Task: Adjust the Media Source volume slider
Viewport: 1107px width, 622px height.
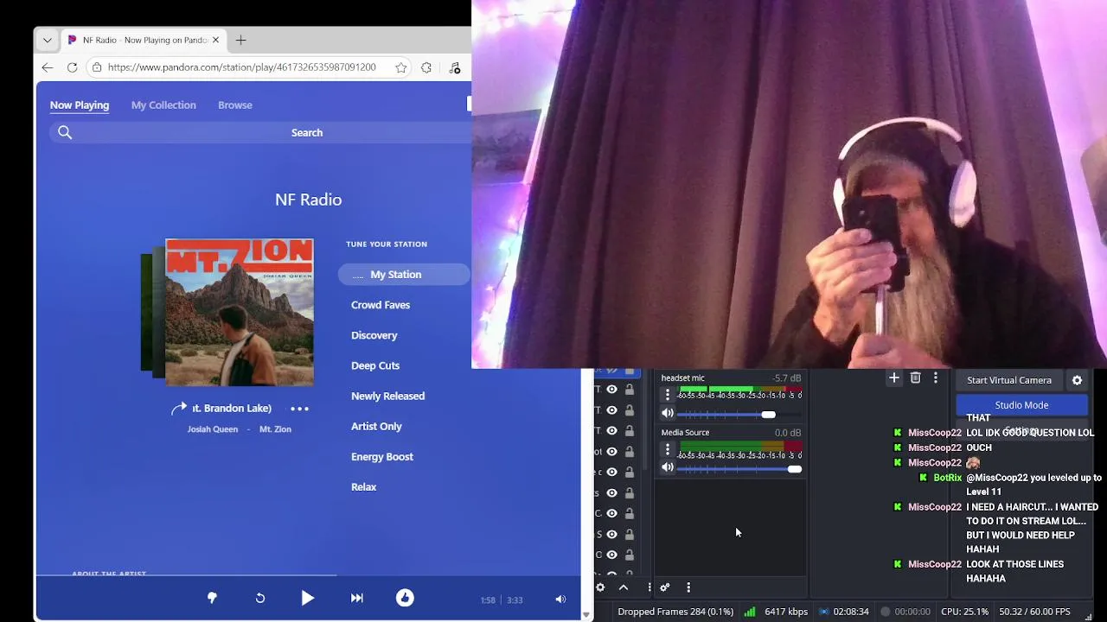Action: [740, 469]
